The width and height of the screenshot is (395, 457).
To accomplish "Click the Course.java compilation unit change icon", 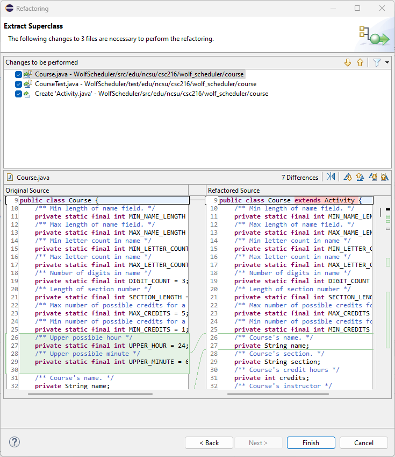I will 28,74.
